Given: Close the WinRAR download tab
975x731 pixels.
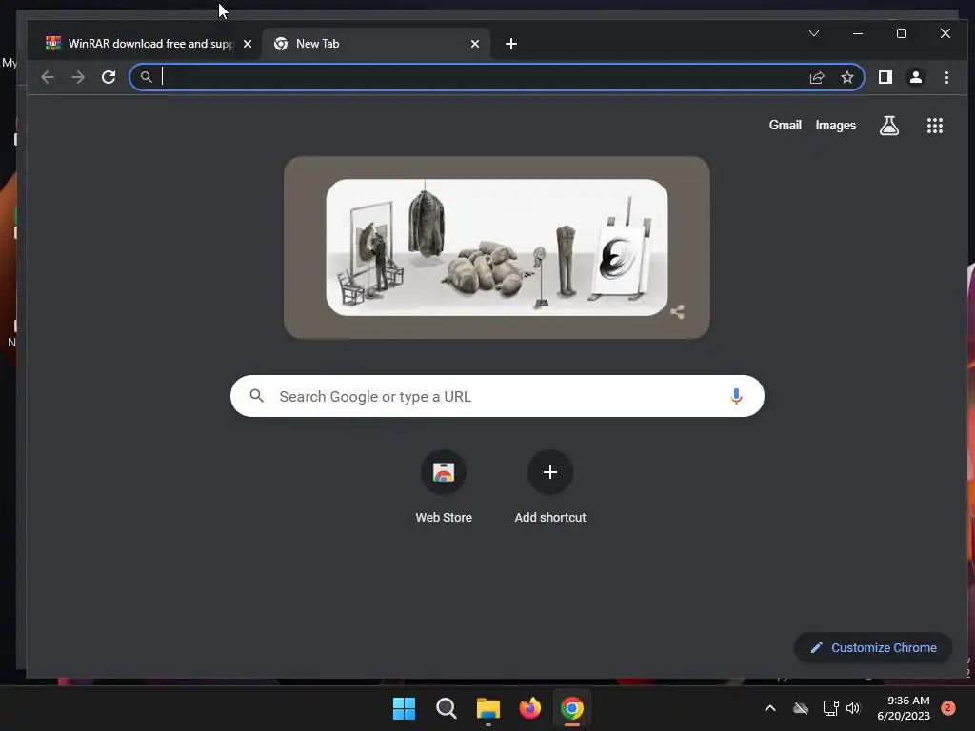Looking at the screenshot, I should click(248, 44).
